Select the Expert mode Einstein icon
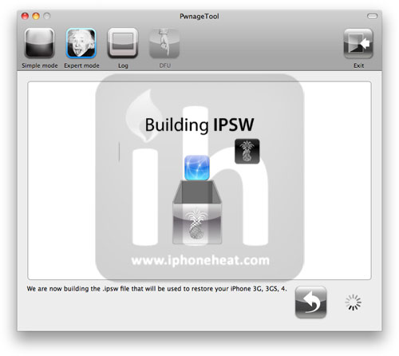 click(x=81, y=43)
